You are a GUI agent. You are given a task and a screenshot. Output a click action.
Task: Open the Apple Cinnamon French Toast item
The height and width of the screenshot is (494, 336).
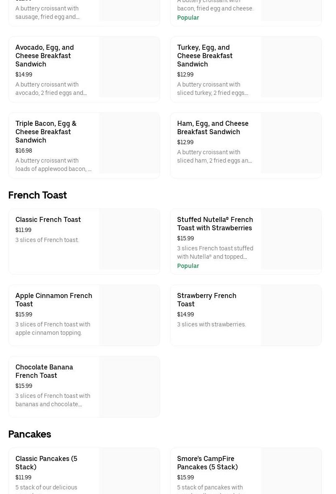pyautogui.click(x=53, y=300)
